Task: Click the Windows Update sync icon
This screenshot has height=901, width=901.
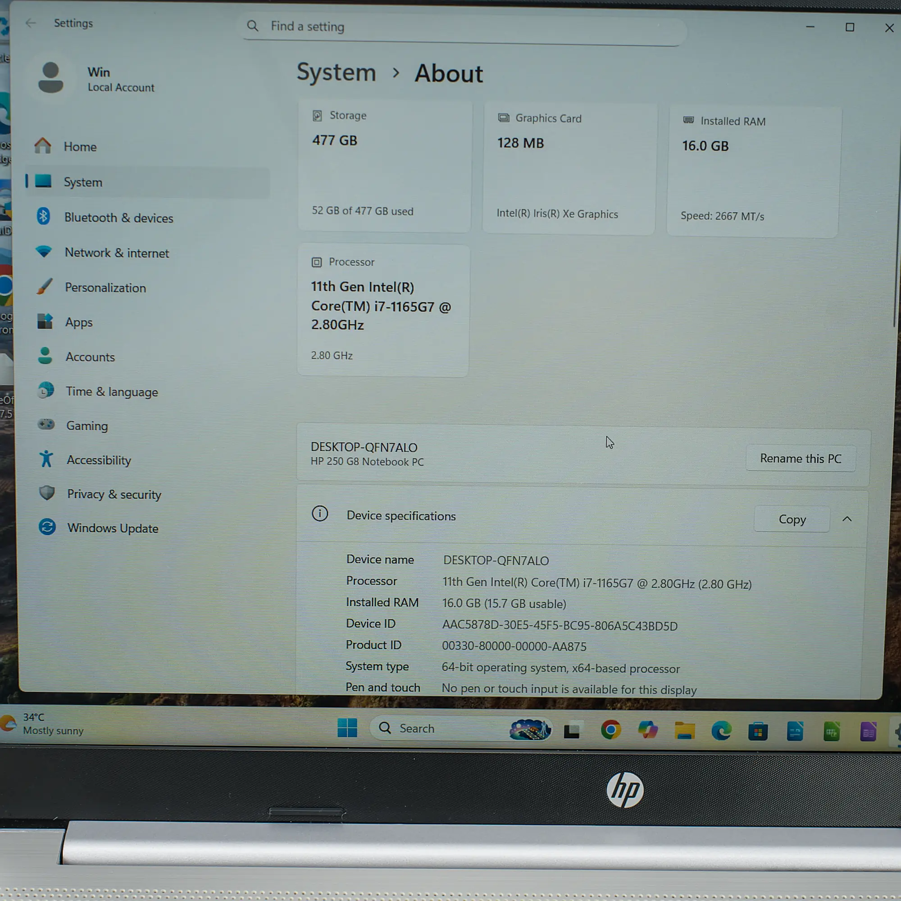Action: [47, 528]
